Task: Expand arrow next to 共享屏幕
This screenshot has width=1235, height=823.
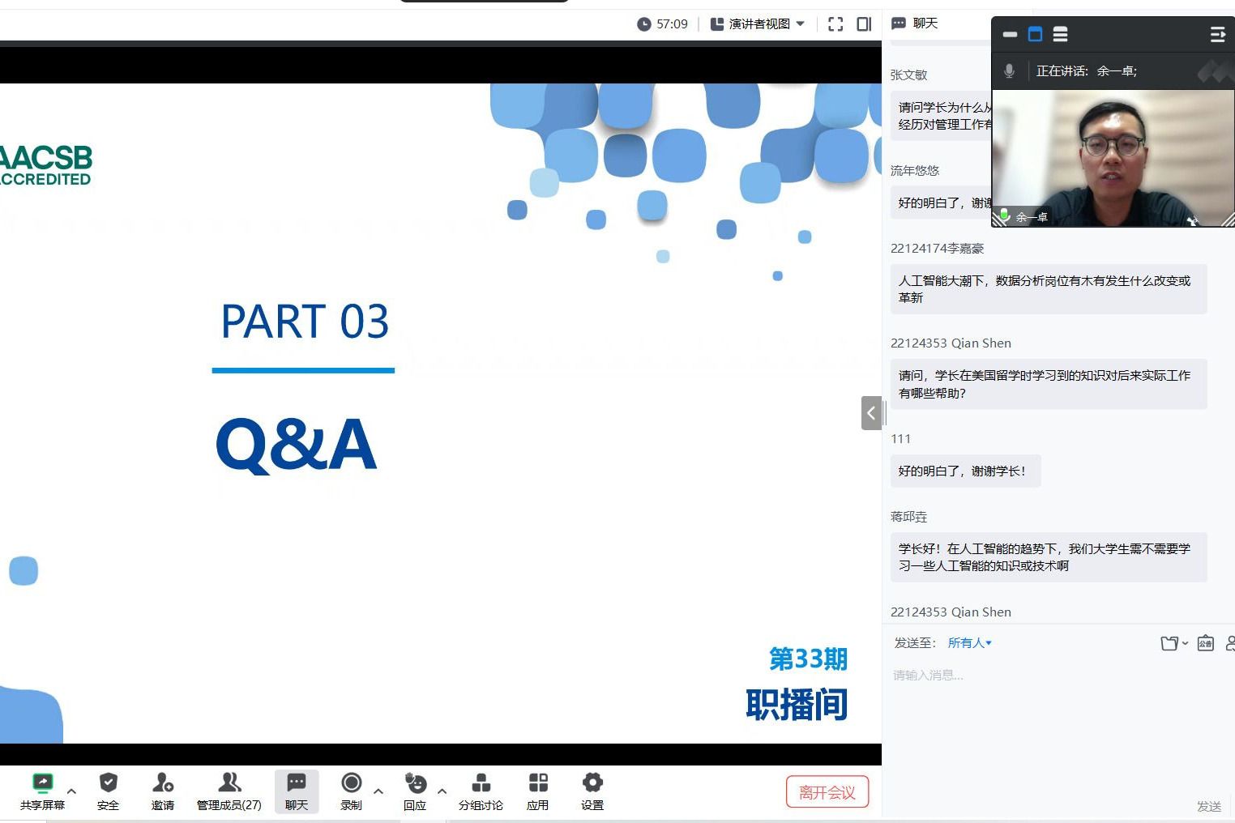Action: tap(71, 791)
